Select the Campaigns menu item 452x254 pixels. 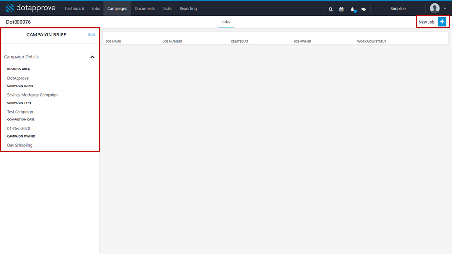(117, 9)
